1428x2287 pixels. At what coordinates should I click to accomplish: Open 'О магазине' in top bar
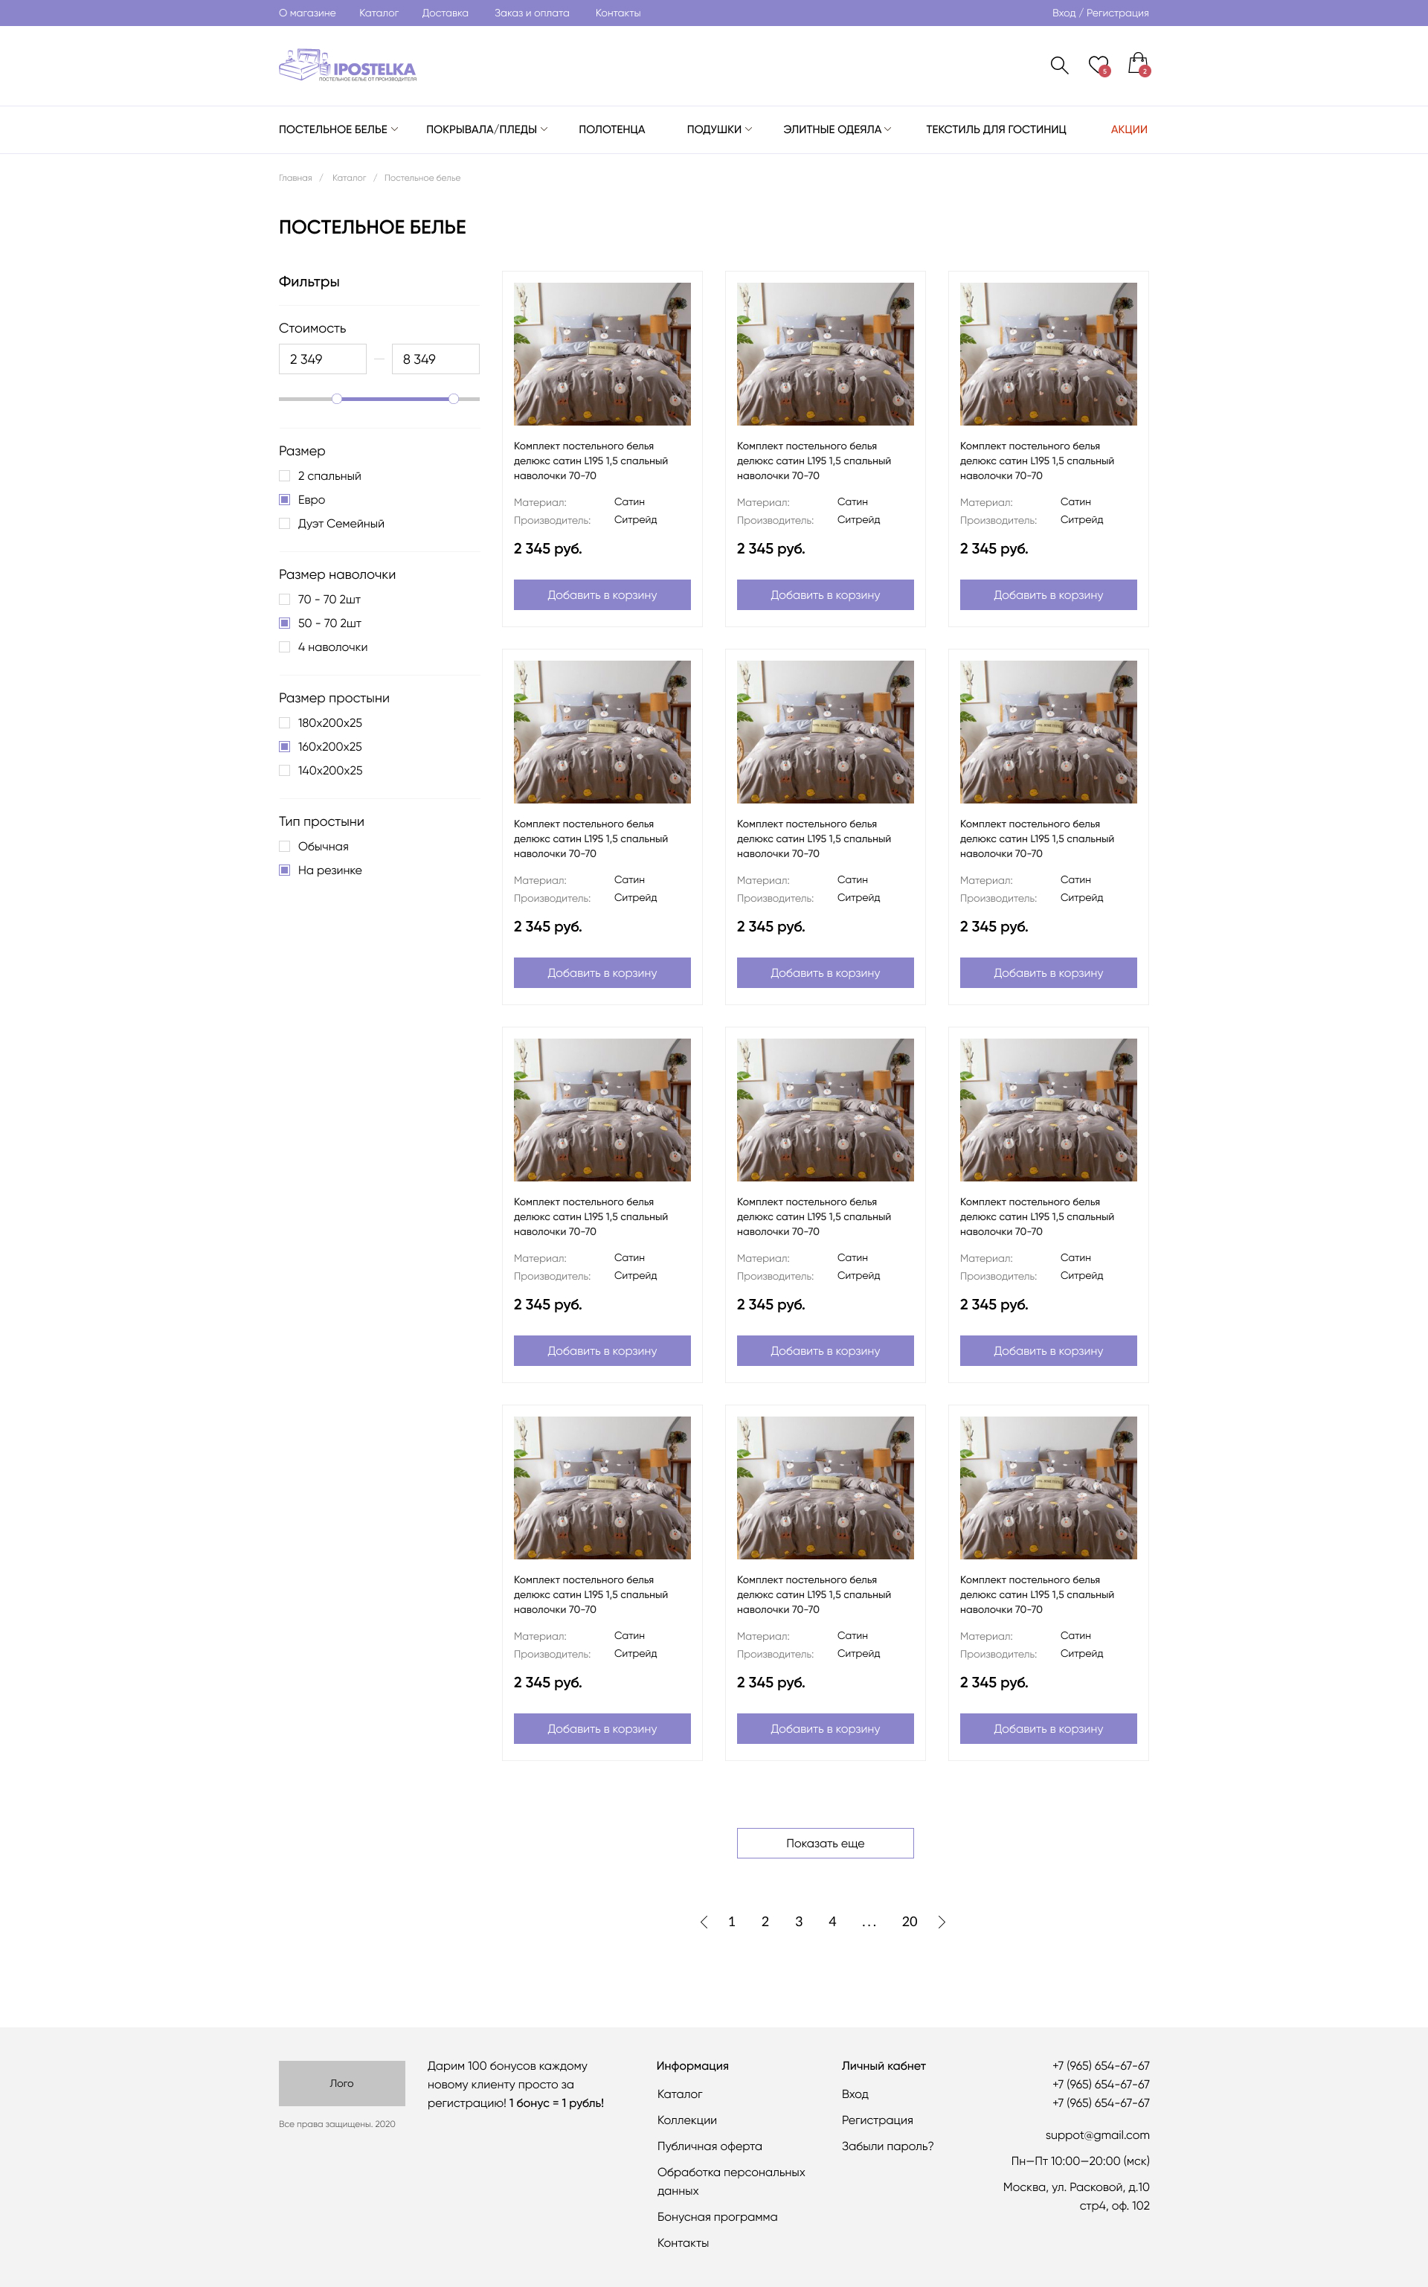pos(307,13)
